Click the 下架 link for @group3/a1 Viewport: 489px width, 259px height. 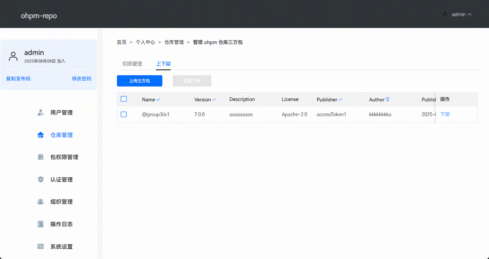point(445,115)
